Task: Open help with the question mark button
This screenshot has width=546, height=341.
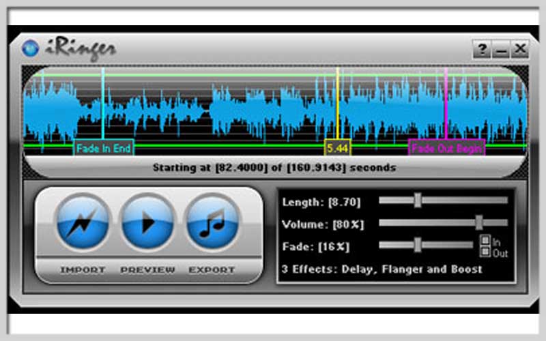Action: (x=482, y=49)
